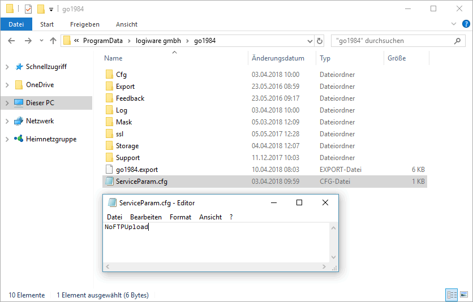Refresh the current folder view
Image resolution: width=473 pixels, height=302 pixels.
[x=320, y=41]
